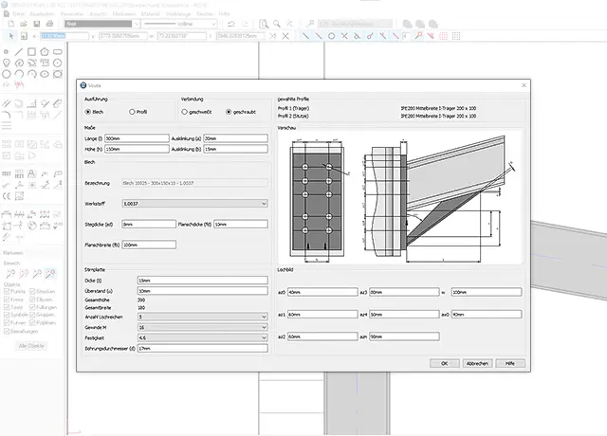
Task: Click the Länge (l) input field
Action: click(x=137, y=138)
